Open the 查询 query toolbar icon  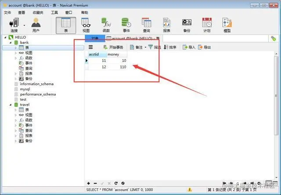click(x=147, y=25)
